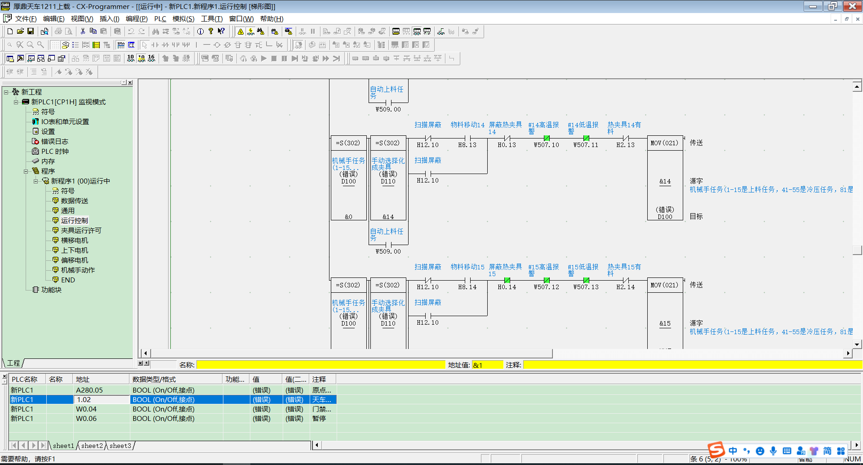Click the Context Help arrow-question icon
The width and height of the screenshot is (863, 465).
(x=221, y=31)
